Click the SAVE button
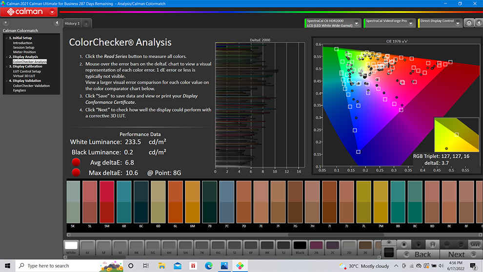The height and width of the screenshot is (272, 483). coord(475,245)
